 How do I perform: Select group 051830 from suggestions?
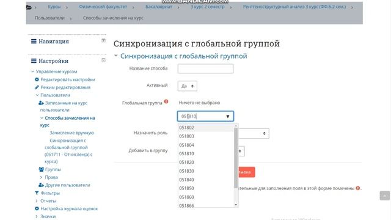[206, 171]
